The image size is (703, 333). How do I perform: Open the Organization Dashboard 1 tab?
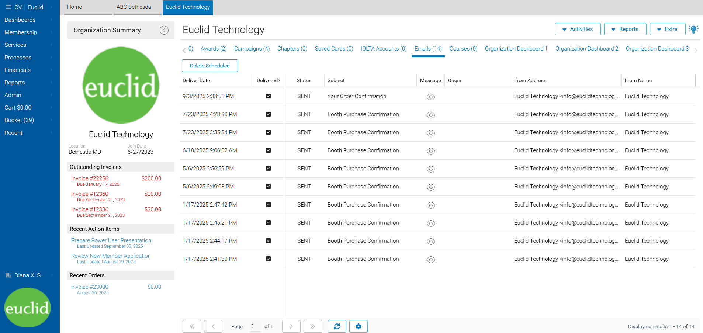(516, 49)
